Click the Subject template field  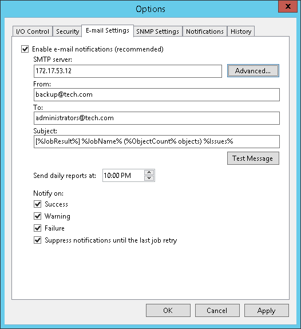[157, 142]
